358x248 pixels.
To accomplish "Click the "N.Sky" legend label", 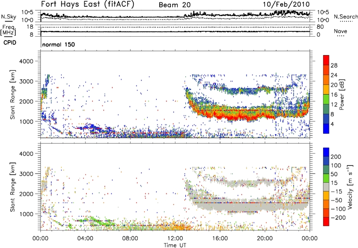I will point(9,17).
